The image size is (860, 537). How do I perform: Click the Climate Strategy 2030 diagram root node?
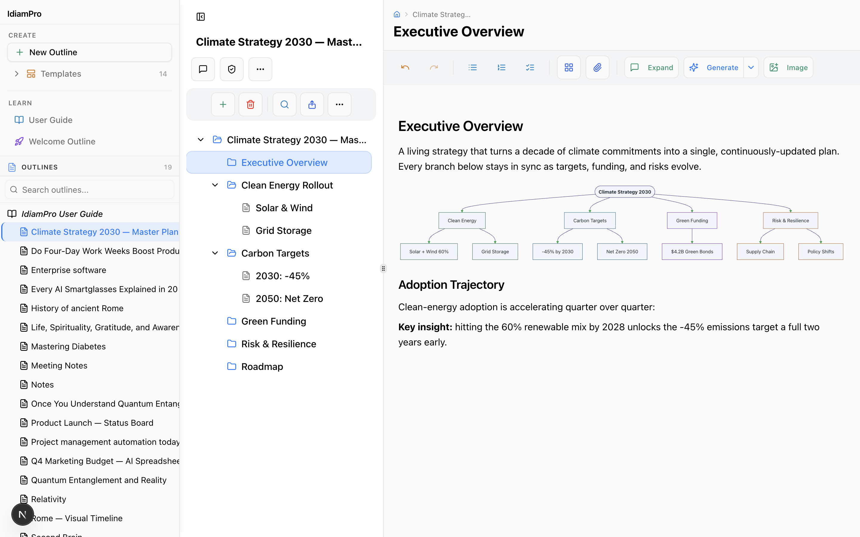624,192
